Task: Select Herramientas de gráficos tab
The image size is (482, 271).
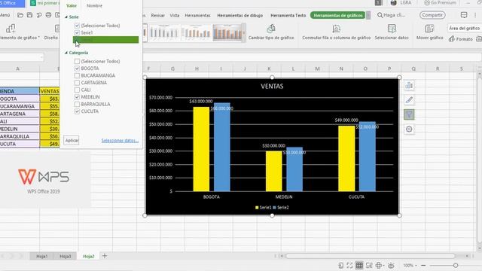Action: 338,15
